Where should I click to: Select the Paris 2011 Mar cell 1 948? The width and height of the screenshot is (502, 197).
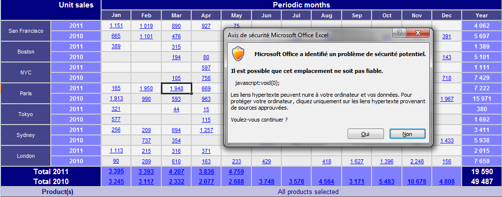click(x=176, y=88)
